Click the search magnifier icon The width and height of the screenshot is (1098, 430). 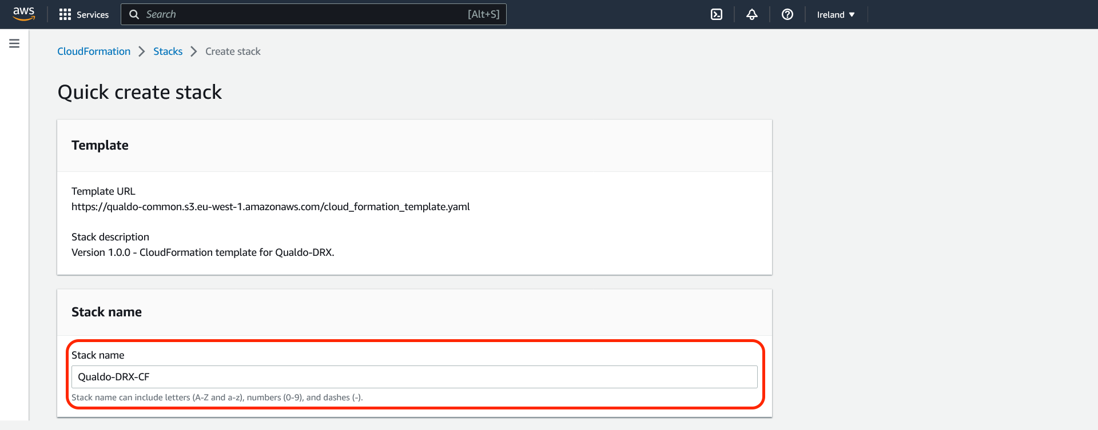(x=134, y=14)
